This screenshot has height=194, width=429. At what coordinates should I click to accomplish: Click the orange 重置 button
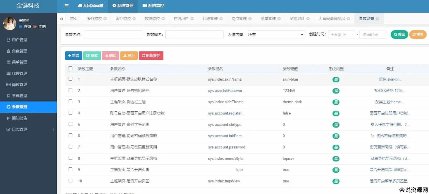coord(418,35)
